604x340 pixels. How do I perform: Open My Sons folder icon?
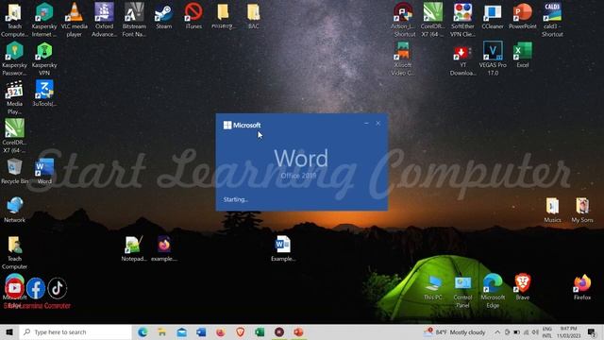pyautogui.click(x=582, y=210)
